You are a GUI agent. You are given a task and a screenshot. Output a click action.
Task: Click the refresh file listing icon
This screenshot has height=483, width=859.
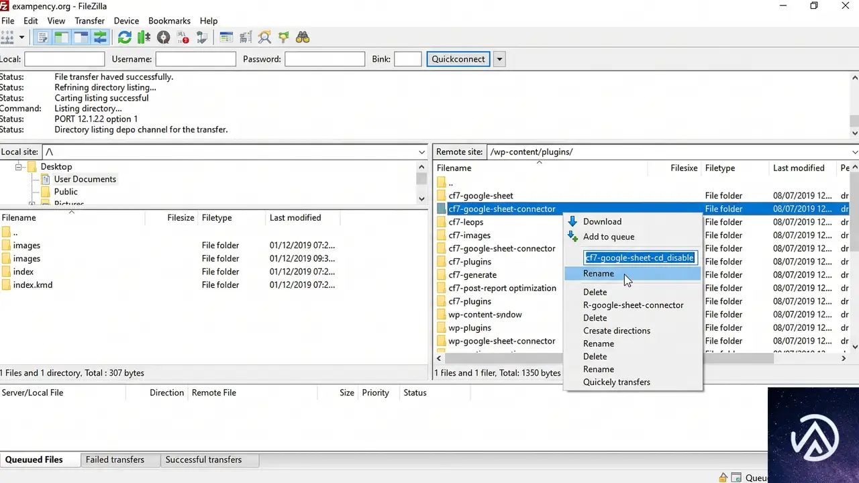[x=125, y=38]
